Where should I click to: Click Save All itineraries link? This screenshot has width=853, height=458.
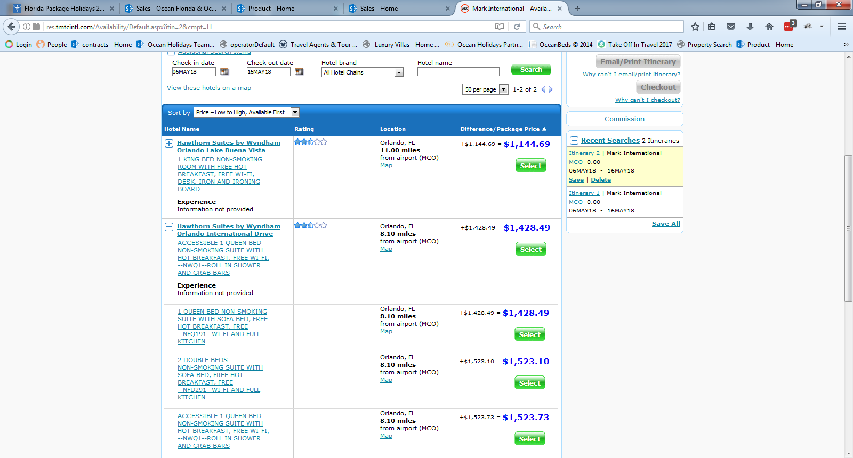point(666,224)
